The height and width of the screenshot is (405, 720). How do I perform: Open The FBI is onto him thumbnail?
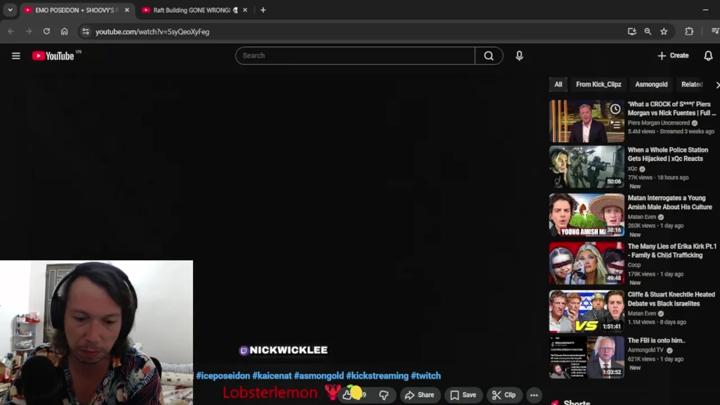[587, 357]
